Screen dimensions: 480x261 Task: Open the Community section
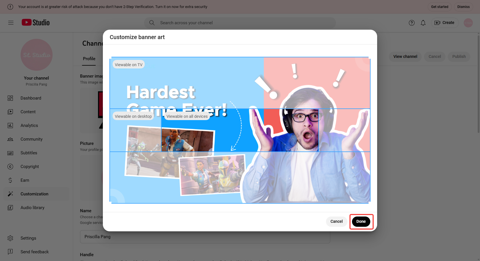31,139
